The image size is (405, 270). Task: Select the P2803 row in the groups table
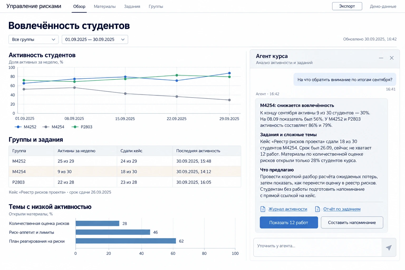pyautogui.click(x=125, y=182)
